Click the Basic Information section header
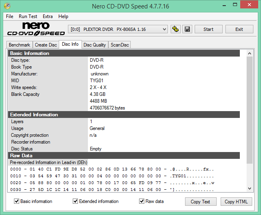Viewport: 261px width, 215px height. (x=124, y=53)
